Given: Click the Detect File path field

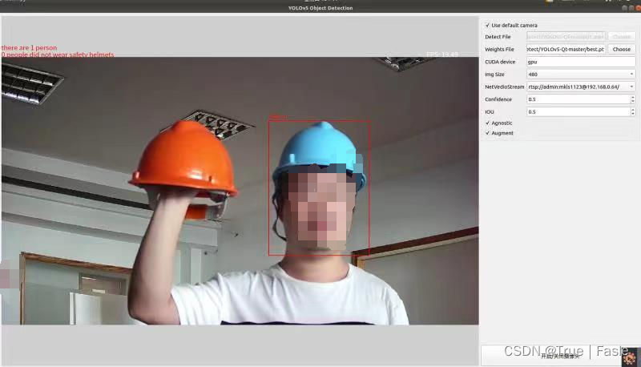Looking at the screenshot, I should (566, 37).
